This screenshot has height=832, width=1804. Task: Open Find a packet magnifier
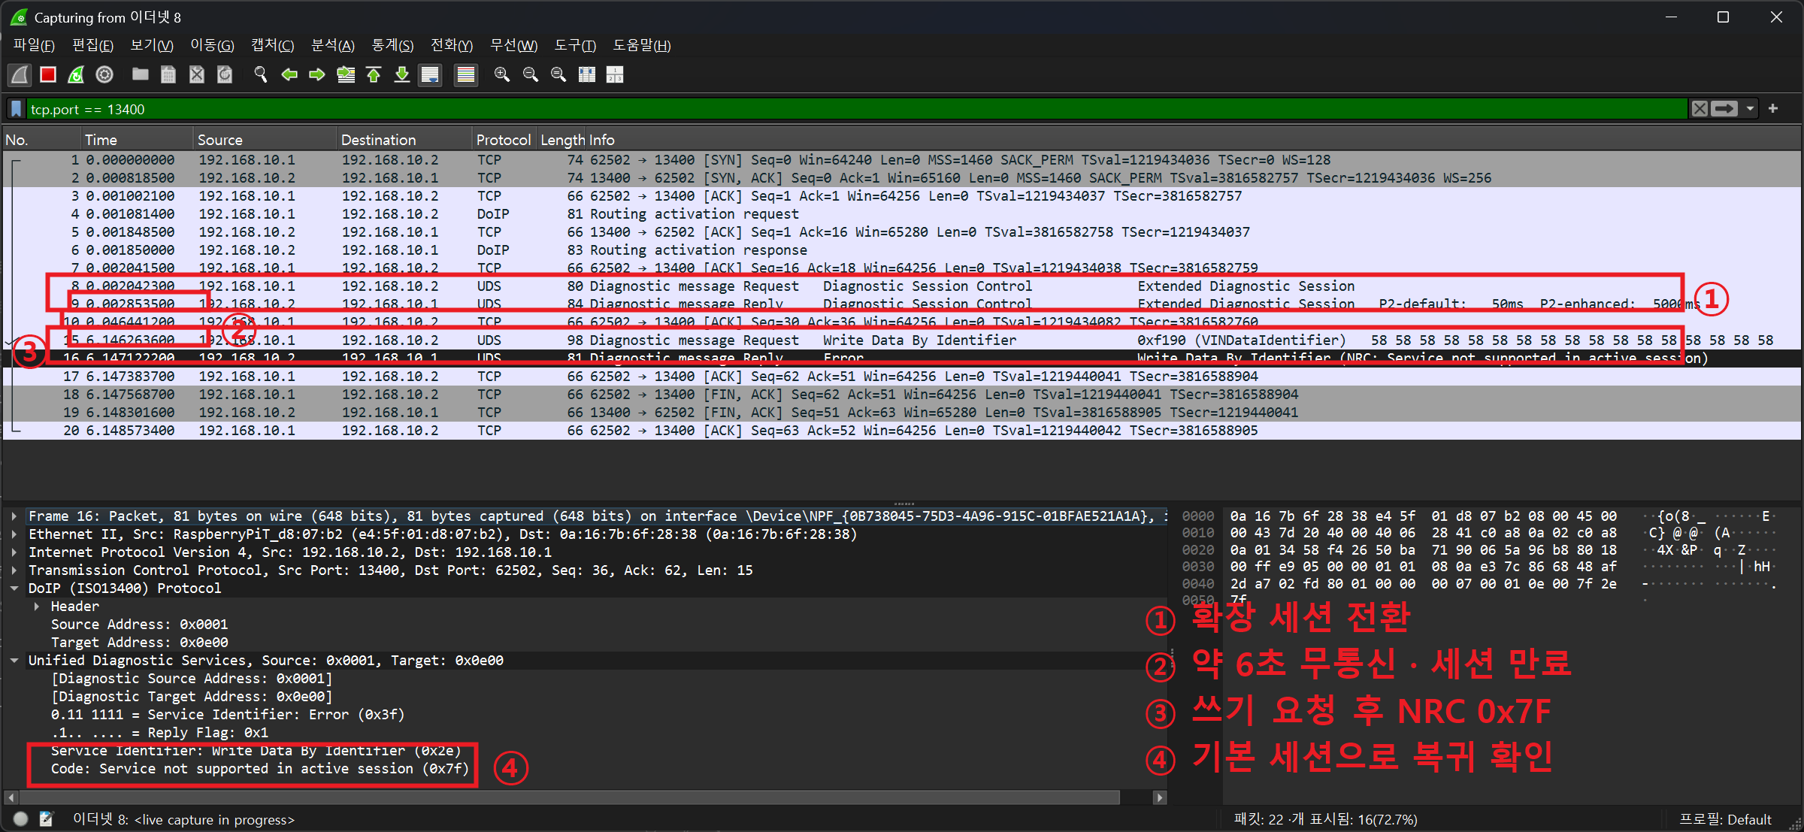[x=261, y=74]
